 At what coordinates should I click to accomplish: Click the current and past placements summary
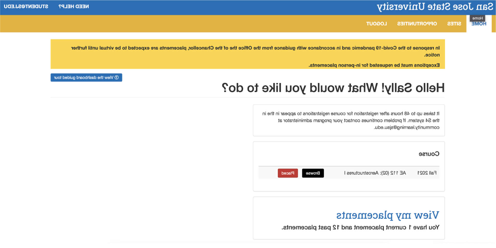[x=360, y=227]
